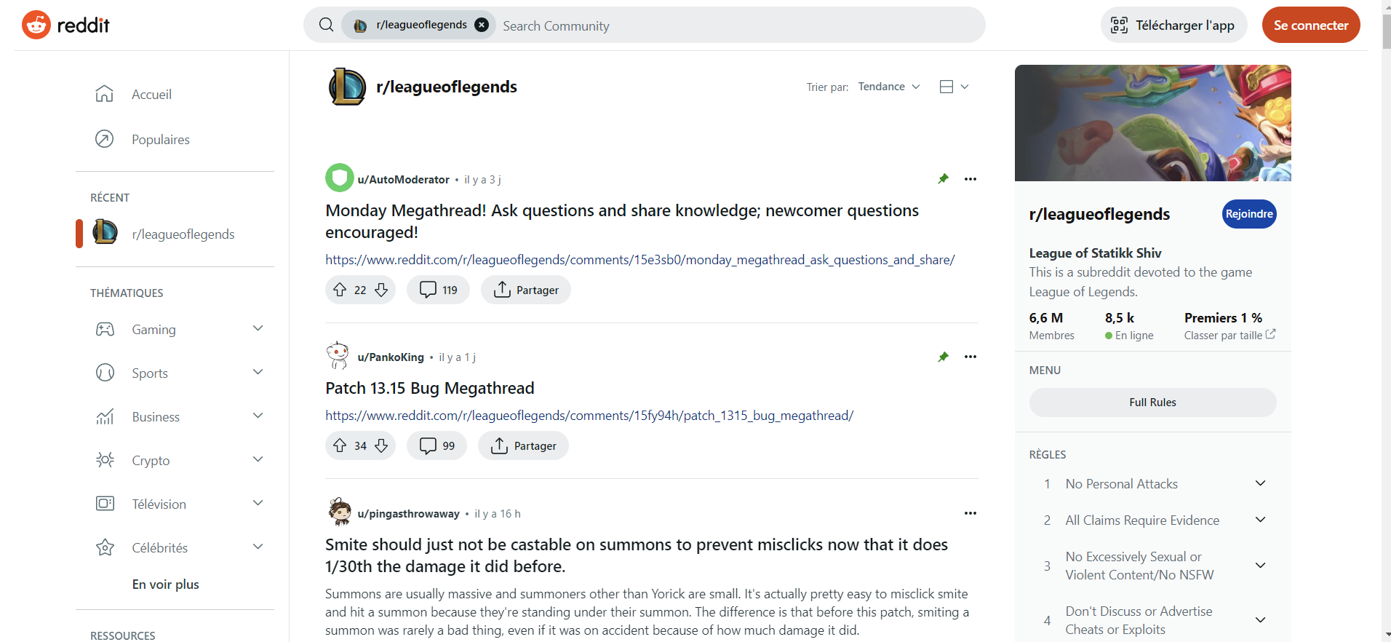1391x642 pixels.
Task: Open the monday_megathread URL link
Action: (639, 260)
